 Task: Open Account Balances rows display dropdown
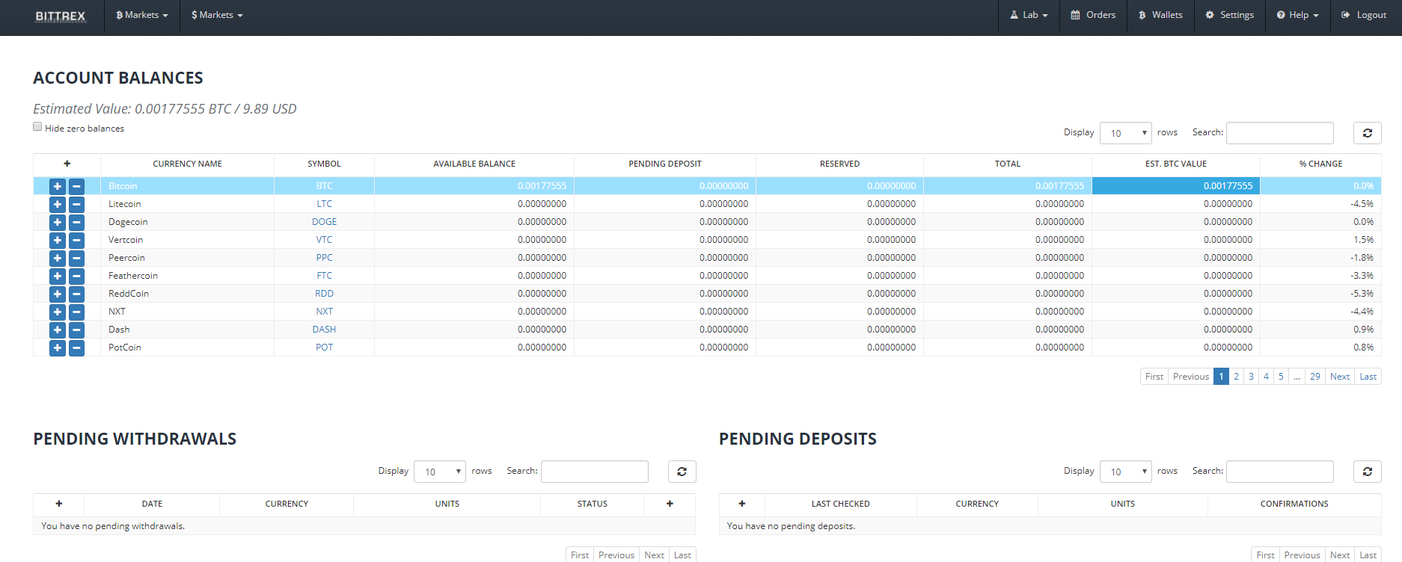1126,133
